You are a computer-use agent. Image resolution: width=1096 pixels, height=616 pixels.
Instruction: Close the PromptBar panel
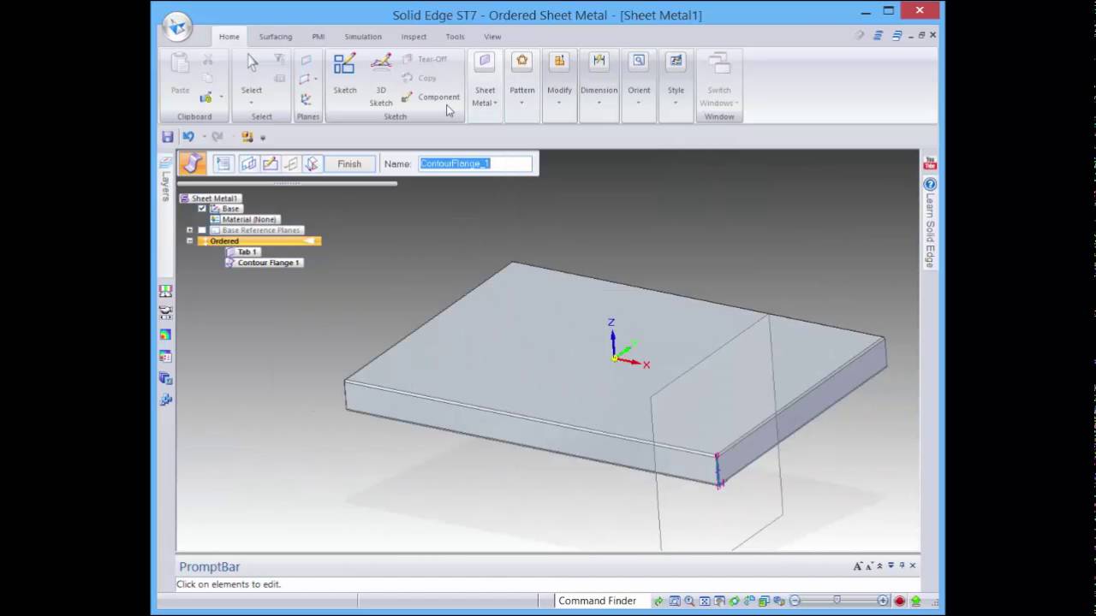point(912,566)
